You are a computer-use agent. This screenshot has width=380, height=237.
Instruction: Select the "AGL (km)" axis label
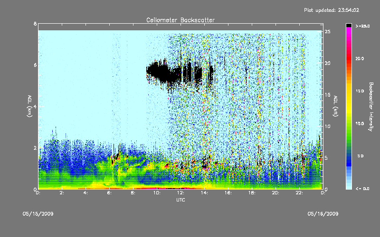pos(29,106)
